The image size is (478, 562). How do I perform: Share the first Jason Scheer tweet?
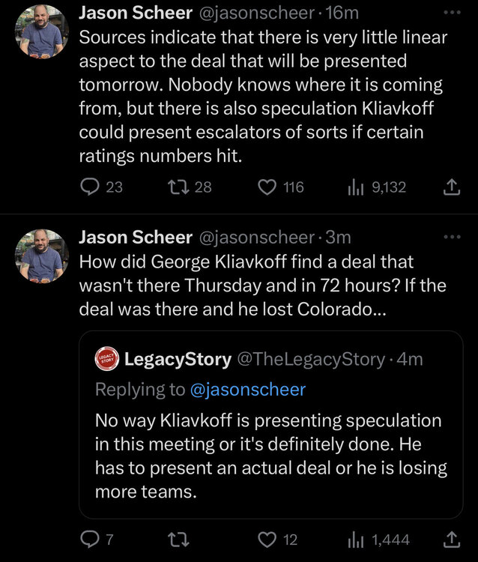pyautogui.click(x=452, y=187)
